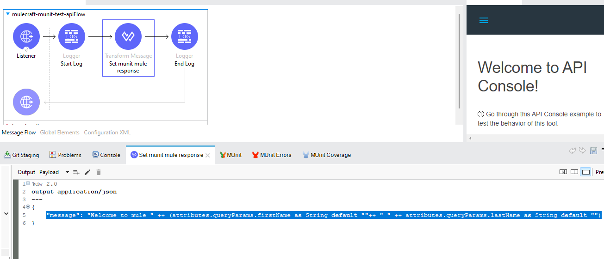Open the Git Staging view tab
Viewport: 604px width, 259px height.
pyautogui.click(x=21, y=155)
